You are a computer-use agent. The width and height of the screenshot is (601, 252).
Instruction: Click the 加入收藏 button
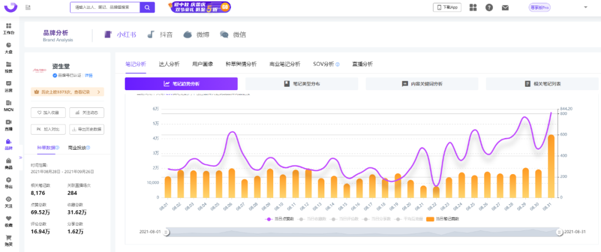pos(48,112)
